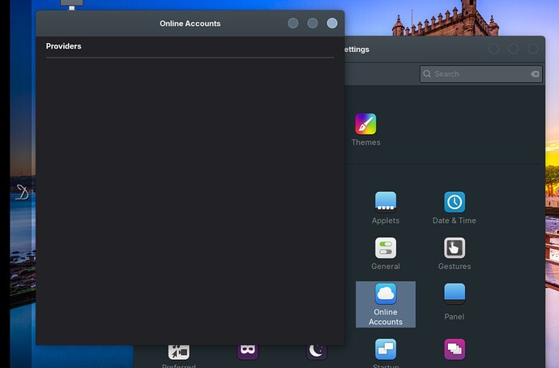Click the Online Accounts window title bar
The width and height of the screenshot is (559, 368).
point(190,24)
